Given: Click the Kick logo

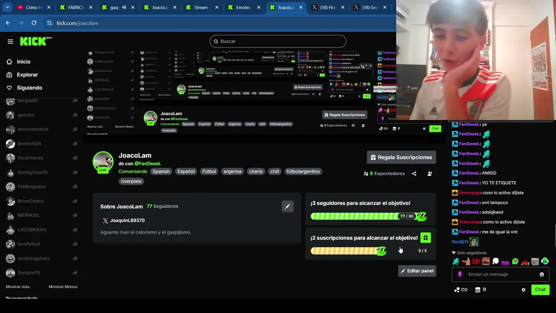Looking at the screenshot, I should pyautogui.click(x=36, y=41).
